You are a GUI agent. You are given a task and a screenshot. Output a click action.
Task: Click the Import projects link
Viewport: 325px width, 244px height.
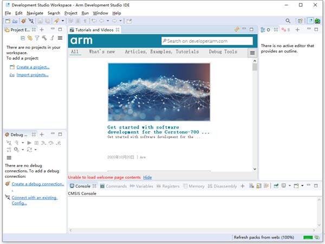[x=32, y=75]
